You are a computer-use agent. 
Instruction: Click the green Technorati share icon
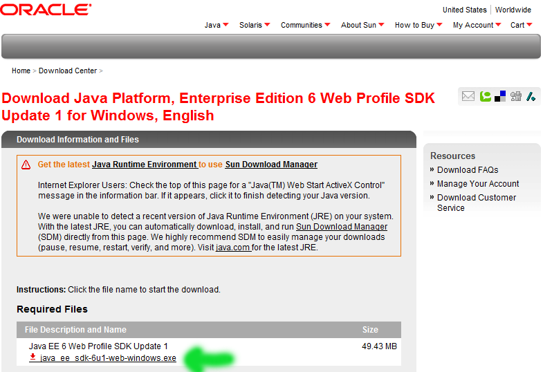(x=485, y=96)
